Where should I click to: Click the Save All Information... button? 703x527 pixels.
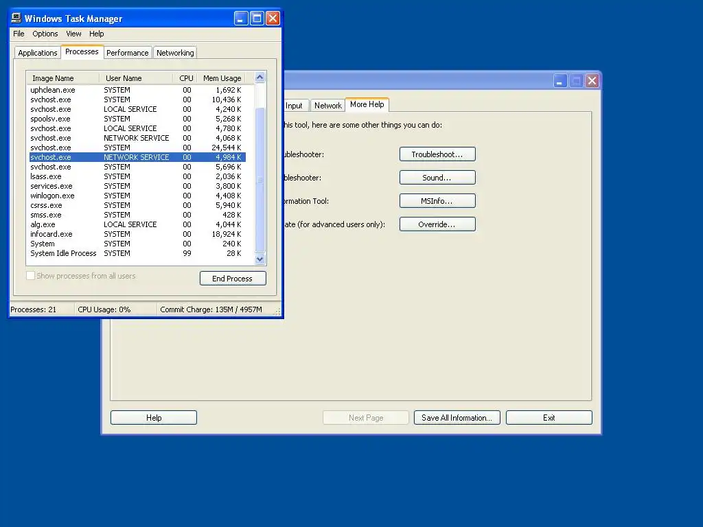coord(457,418)
